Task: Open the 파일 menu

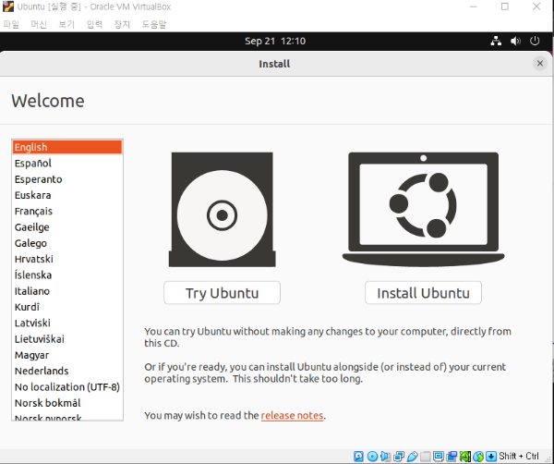Action: pos(11,24)
